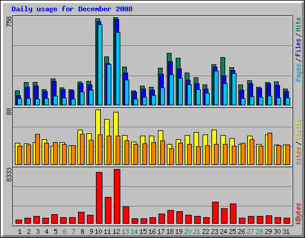Viewport: 305px width, 238px height.
Task: Click the green 'Hits' legend label
Action: pos(298,24)
